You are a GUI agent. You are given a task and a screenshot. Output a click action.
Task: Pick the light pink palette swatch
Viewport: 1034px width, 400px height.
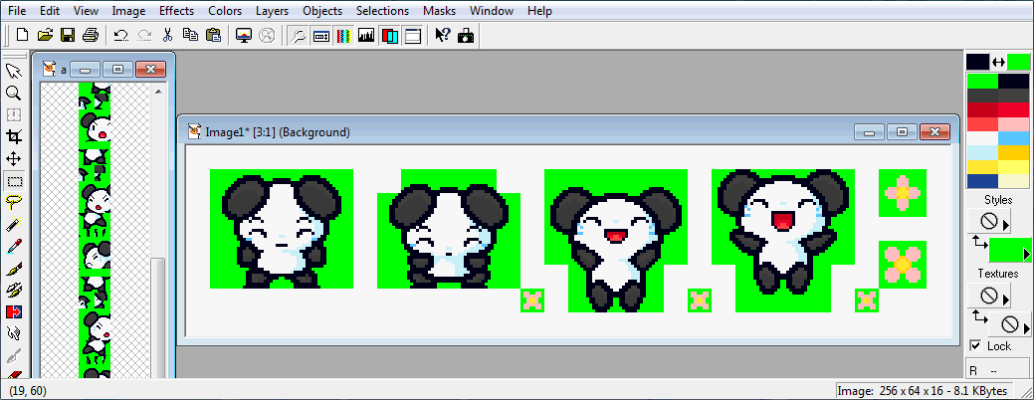(1013, 124)
